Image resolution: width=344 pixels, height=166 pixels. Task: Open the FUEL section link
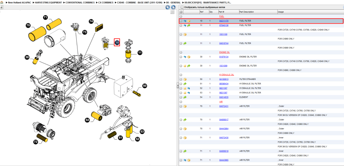(x=221, y=16)
